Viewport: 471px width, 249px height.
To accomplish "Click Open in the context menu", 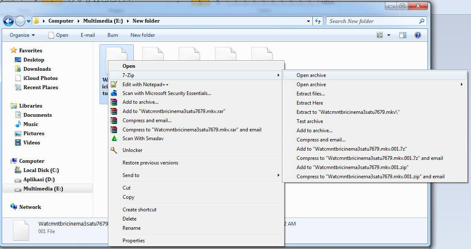I will (x=196, y=66).
